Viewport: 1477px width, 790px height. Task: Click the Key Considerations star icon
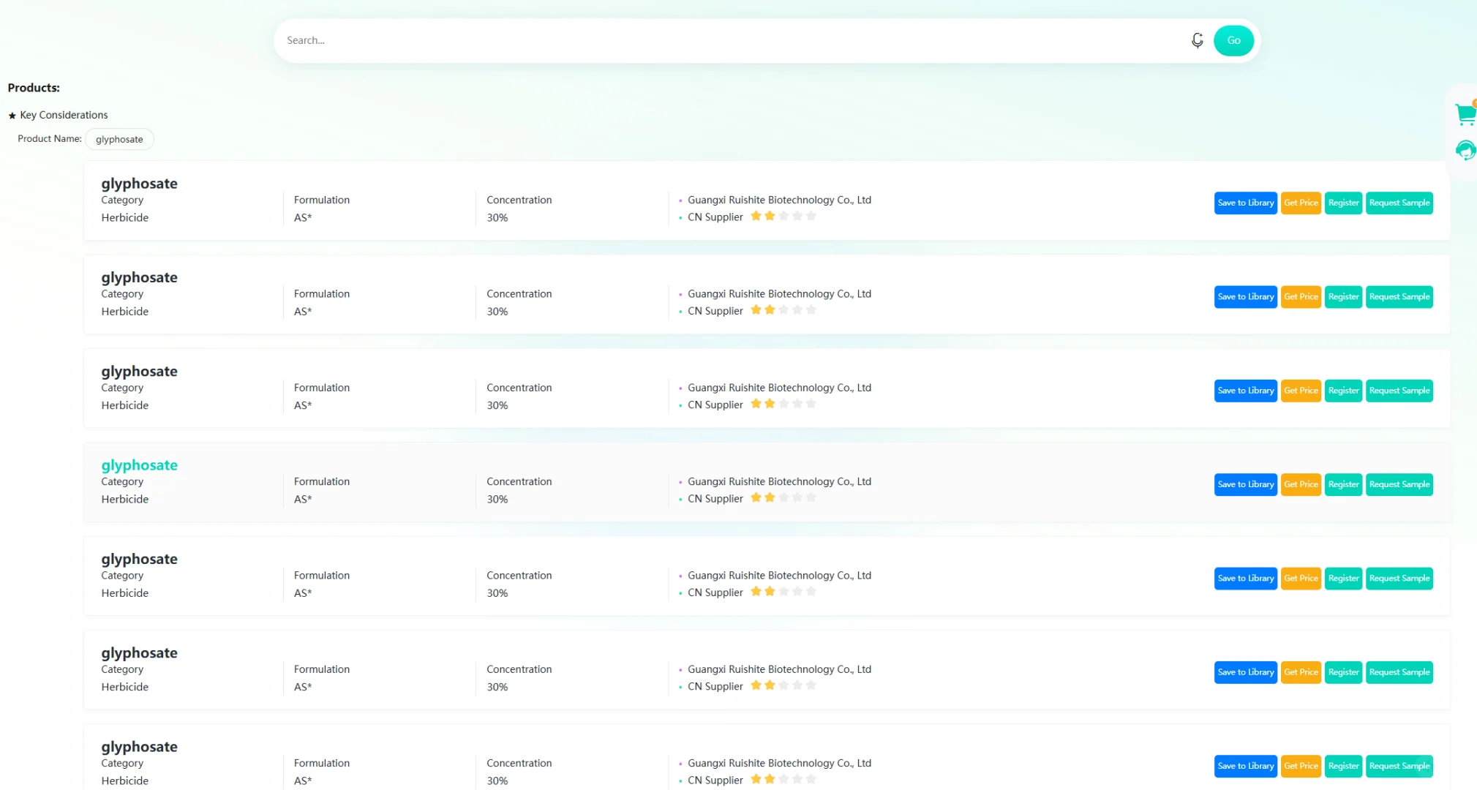[12, 116]
